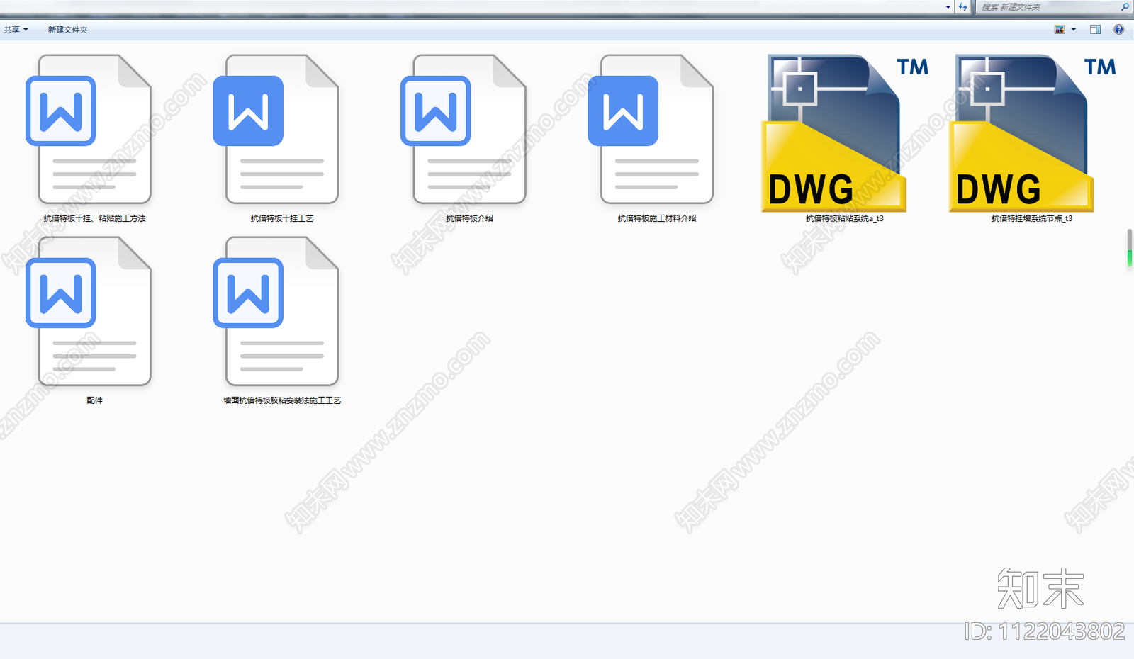The height and width of the screenshot is (659, 1134).
Task: Select DWG file 抗倍特挂墙系统节点_t3
Action: (x=1032, y=133)
